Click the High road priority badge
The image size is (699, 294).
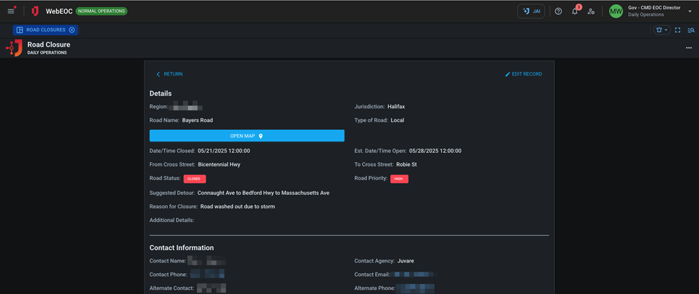399,179
